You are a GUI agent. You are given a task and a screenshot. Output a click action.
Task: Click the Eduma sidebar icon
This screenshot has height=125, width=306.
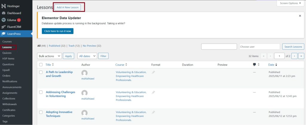coord(4,20)
